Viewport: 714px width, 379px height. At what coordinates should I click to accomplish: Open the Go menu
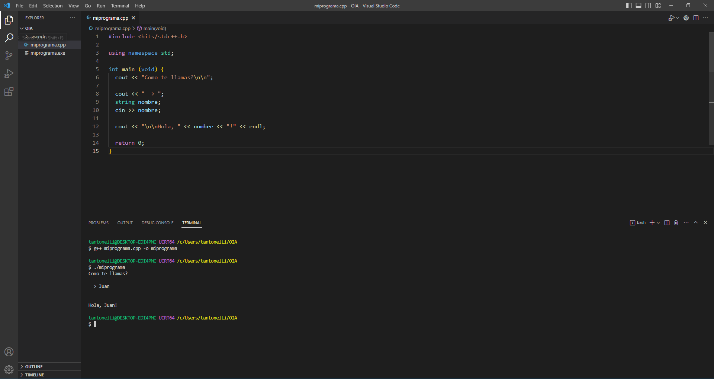[x=88, y=6]
